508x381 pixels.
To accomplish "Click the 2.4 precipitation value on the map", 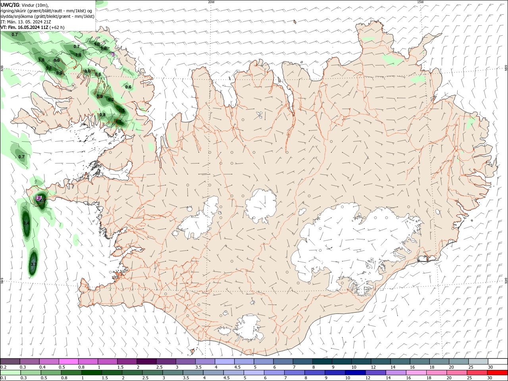I will [26, 223].
